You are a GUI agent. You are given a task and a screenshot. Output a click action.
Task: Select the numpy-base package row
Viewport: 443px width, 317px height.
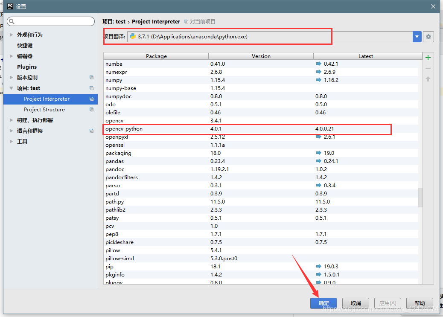261,88
